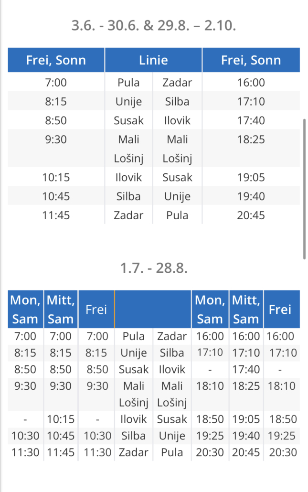The image size is (308, 492).
Task: Select the left 'Frei, Sonn' column header
Action: click(x=56, y=60)
